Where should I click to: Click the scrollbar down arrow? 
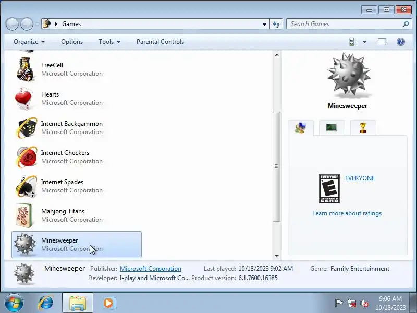point(277,256)
